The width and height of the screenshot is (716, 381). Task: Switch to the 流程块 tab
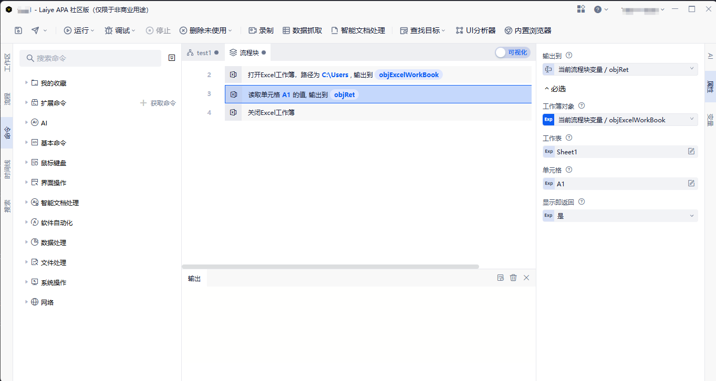click(x=248, y=52)
